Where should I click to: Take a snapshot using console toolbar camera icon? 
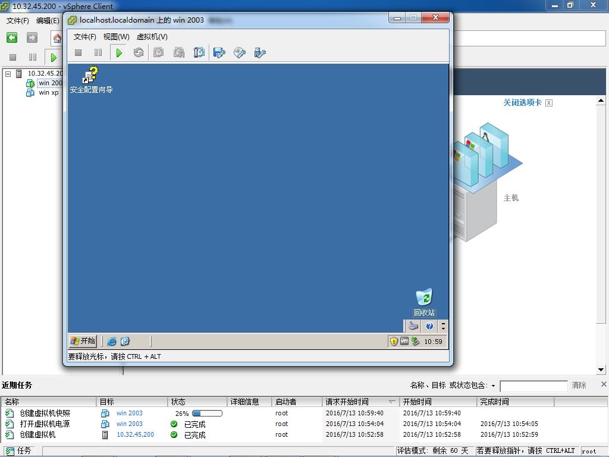click(158, 52)
